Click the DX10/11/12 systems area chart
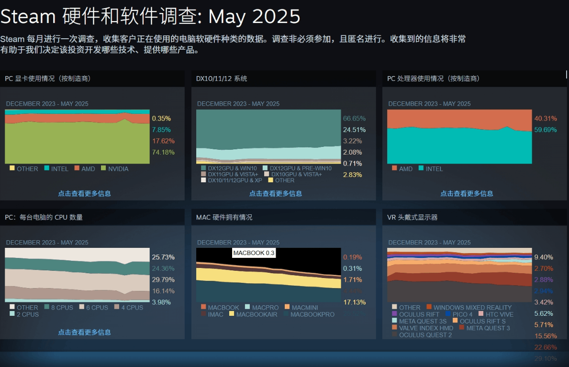Screen dimensions: 569x367 pos(268,136)
